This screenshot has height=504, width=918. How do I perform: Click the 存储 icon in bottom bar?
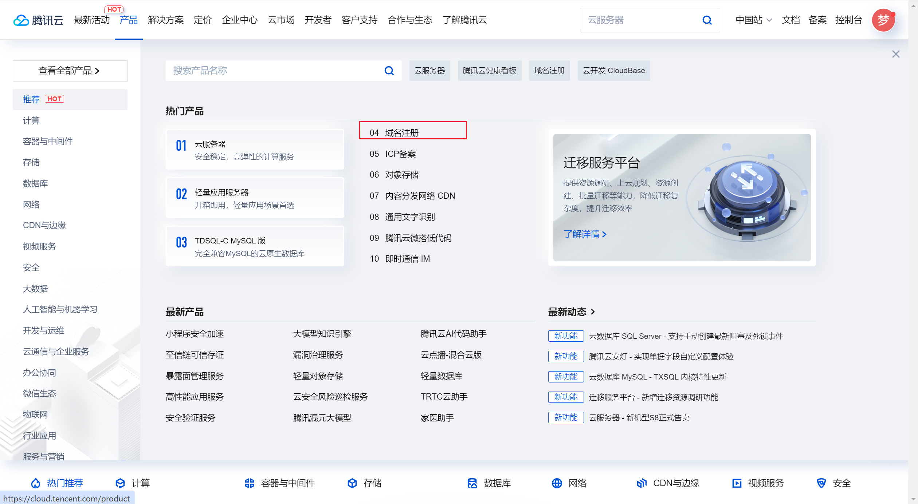[352, 483]
